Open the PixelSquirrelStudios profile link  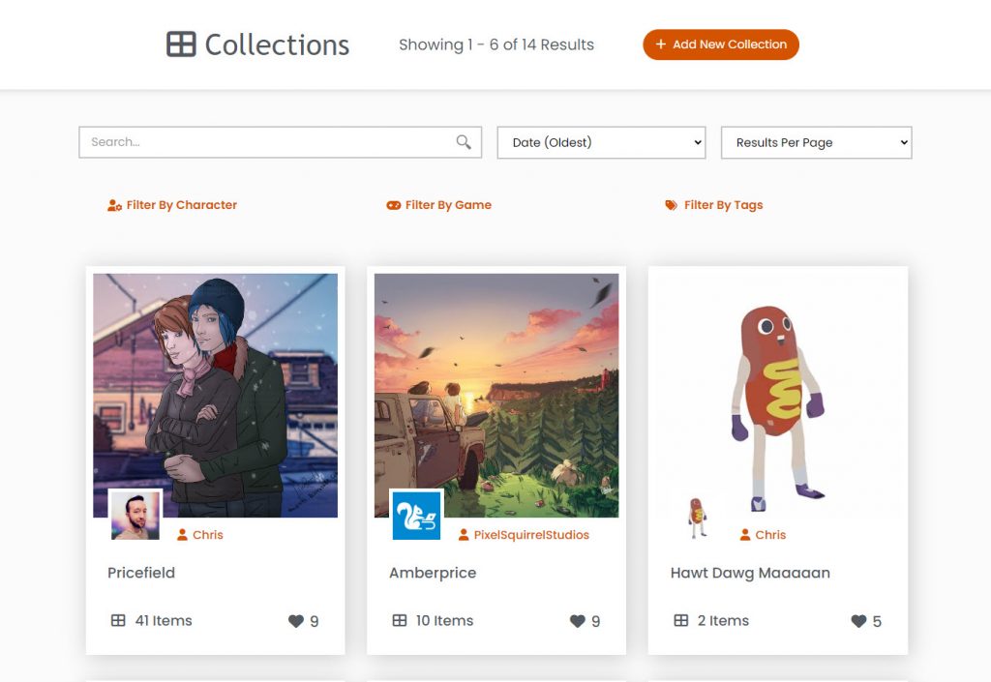[x=530, y=534]
